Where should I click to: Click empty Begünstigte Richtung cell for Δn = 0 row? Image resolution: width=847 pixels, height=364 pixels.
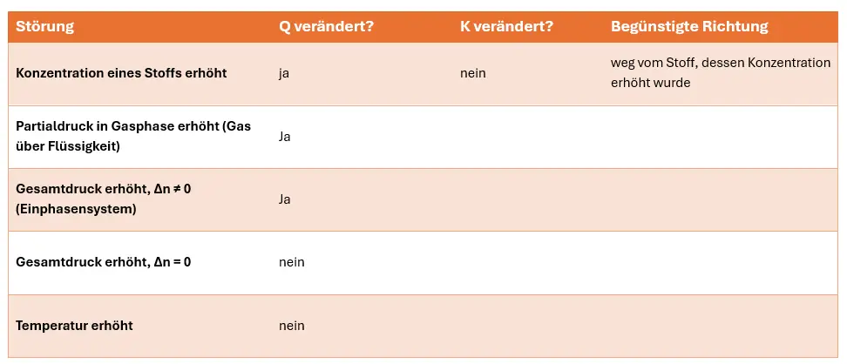coord(720,262)
